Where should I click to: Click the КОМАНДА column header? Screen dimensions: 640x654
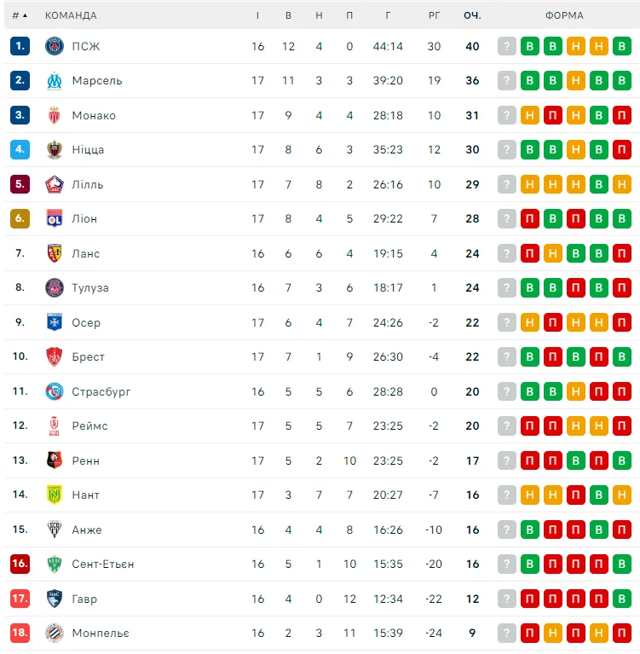(x=71, y=15)
